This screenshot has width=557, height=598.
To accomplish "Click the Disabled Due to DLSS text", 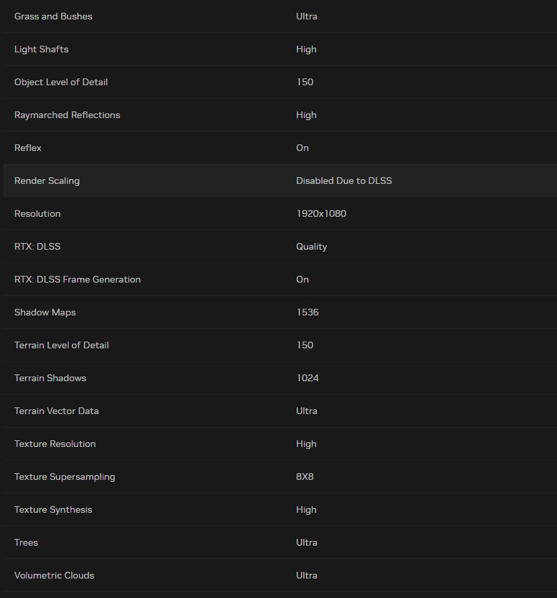I will coord(344,181).
